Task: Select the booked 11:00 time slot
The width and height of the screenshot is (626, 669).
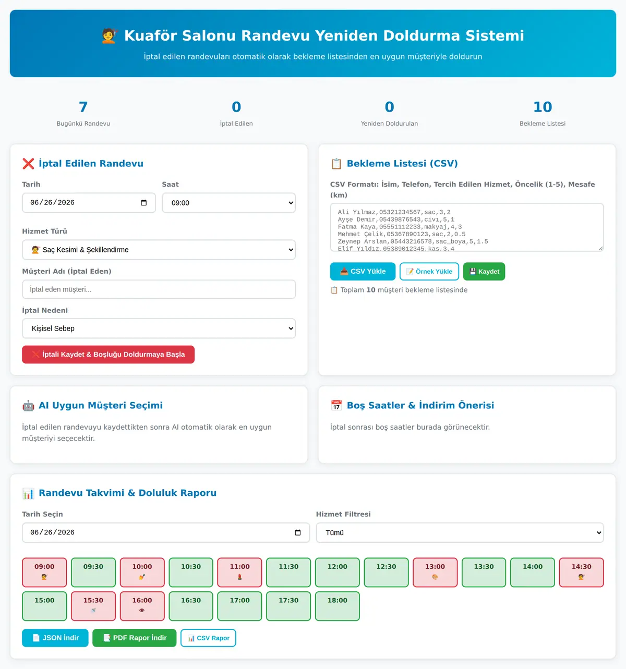Action: (x=240, y=573)
